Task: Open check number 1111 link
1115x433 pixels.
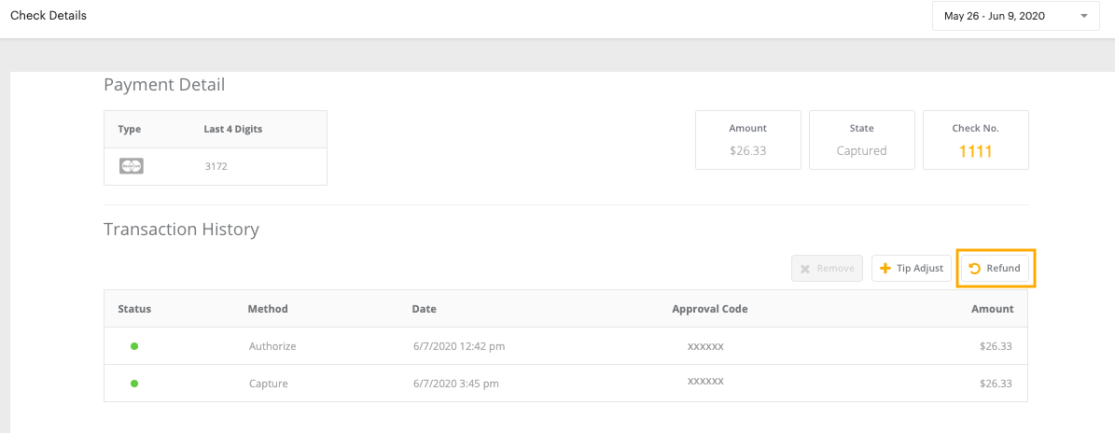Action: tap(976, 151)
